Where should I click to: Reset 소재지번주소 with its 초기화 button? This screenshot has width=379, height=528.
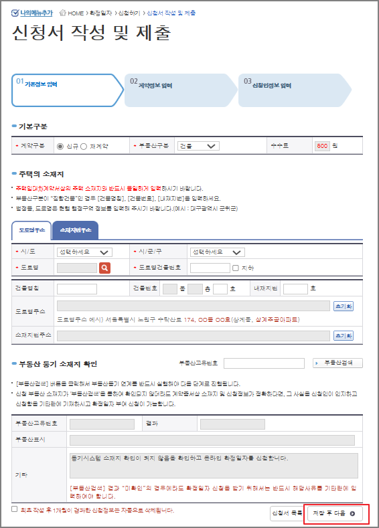click(x=344, y=336)
